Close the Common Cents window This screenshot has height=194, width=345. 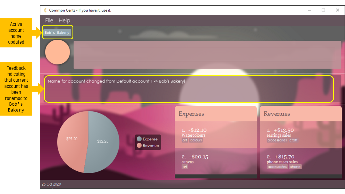click(x=337, y=10)
